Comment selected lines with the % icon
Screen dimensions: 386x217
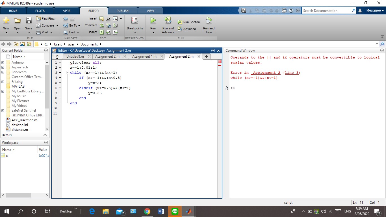102,25
